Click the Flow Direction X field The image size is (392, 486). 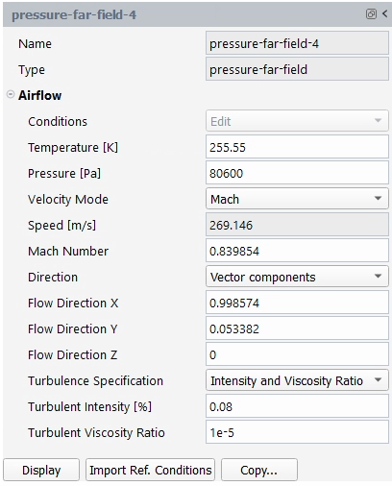point(297,303)
